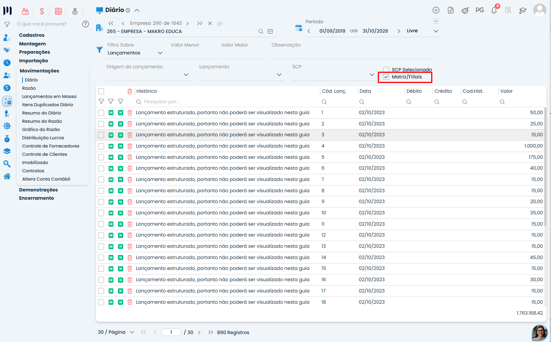Open the dollar sign module icon
Viewport: 551px width, 342px height.
click(x=42, y=11)
